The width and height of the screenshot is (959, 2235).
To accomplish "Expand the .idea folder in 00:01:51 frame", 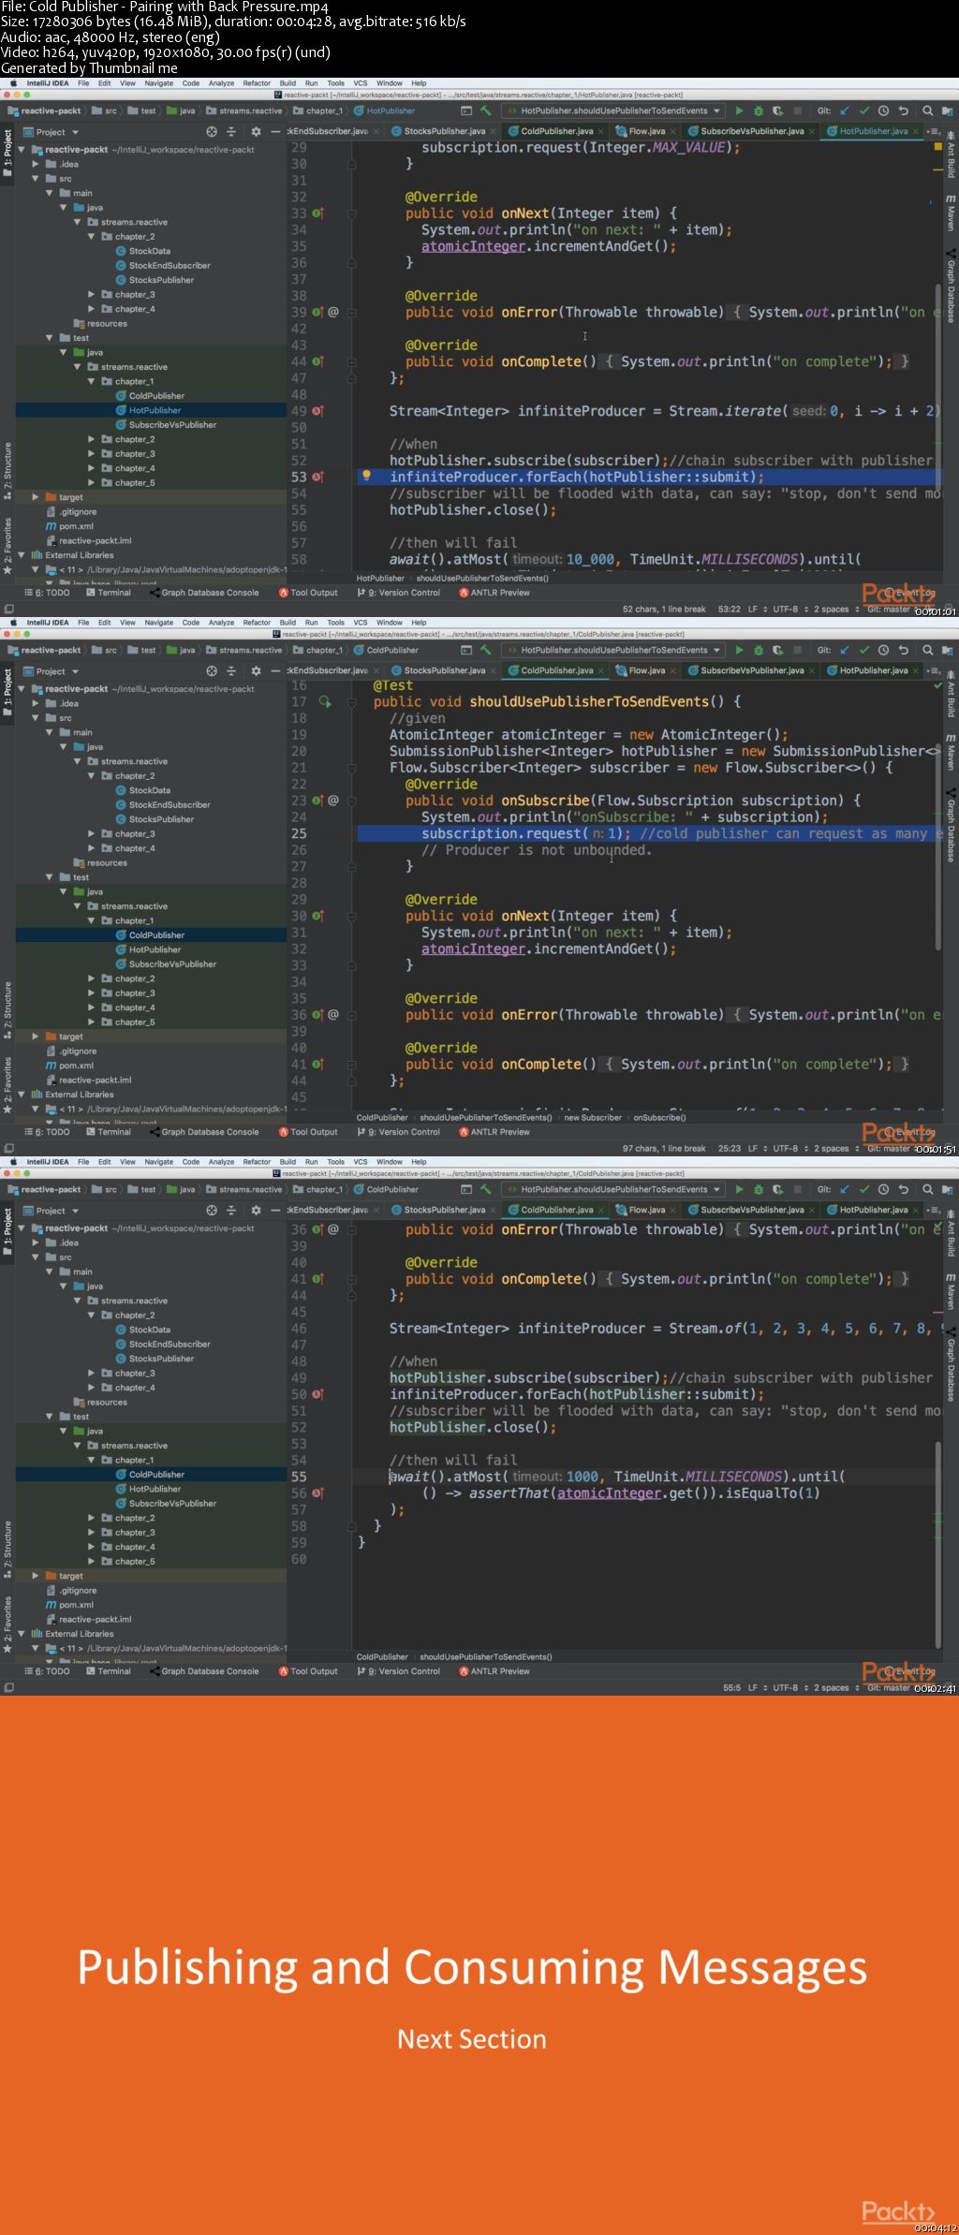I will point(37,703).
